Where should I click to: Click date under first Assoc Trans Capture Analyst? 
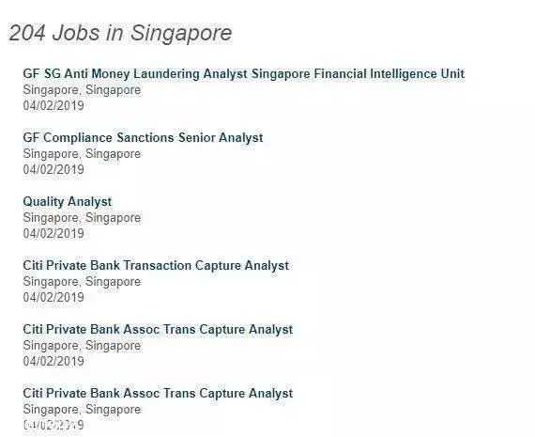coord(53,361)
